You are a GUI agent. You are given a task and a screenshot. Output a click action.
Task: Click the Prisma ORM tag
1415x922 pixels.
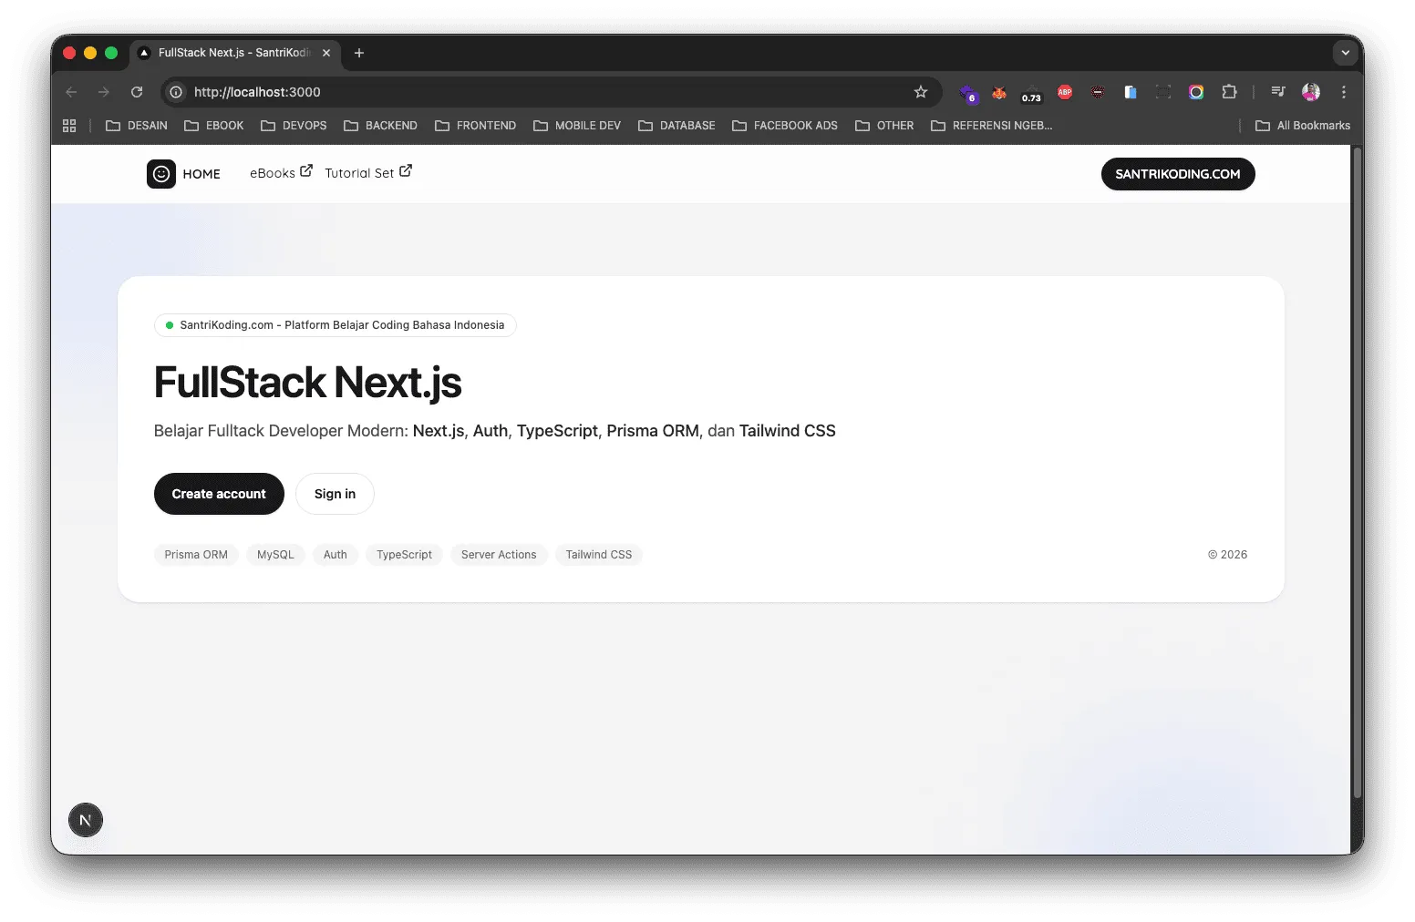(x=196, y=555)
